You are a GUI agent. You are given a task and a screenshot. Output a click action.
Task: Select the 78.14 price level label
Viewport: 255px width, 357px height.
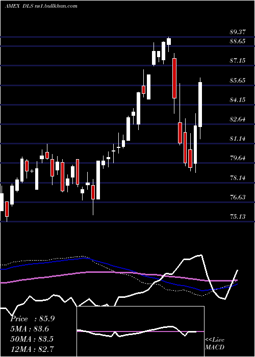pyautogui.click(x=238, y=177)
